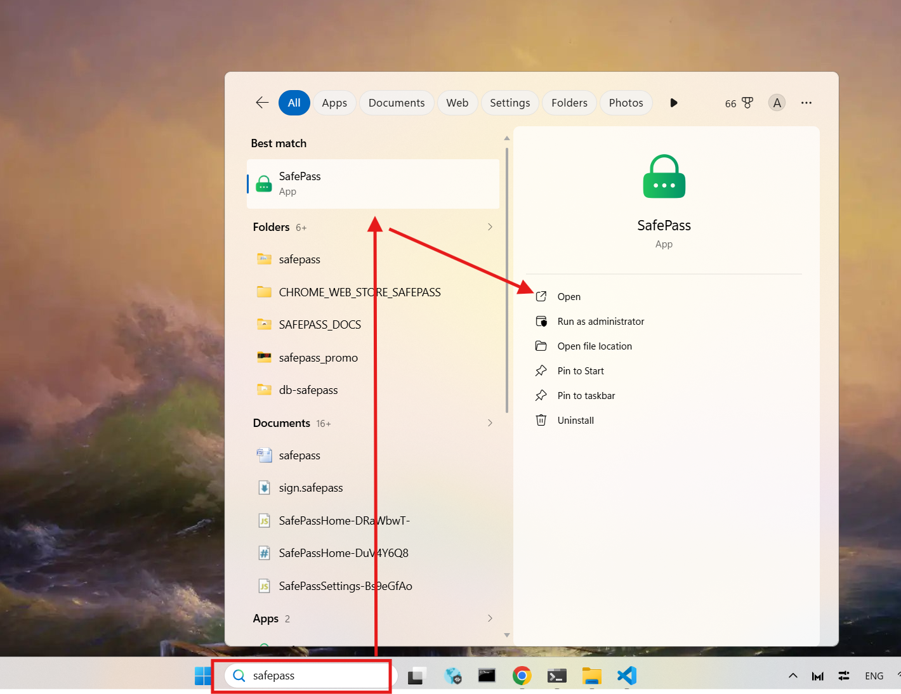Show more filters with the play arrow
901x694 pixels.
click(x=674, y=103)
